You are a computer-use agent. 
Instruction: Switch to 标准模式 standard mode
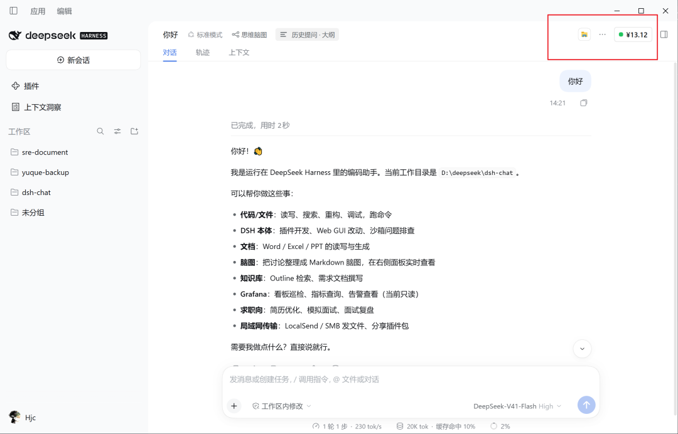(205, 34)
